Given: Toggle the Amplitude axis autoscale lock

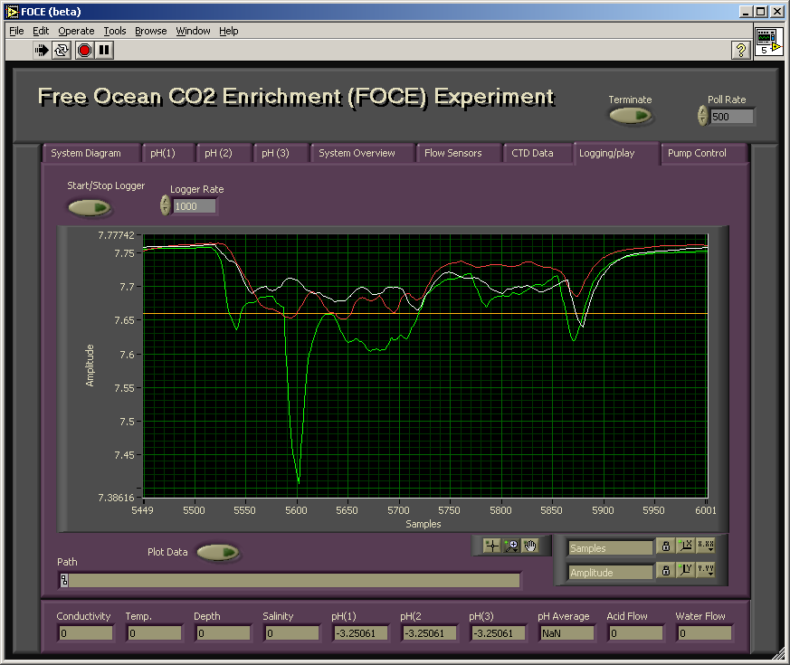Looking at the screenshot, I should (665, 570).
